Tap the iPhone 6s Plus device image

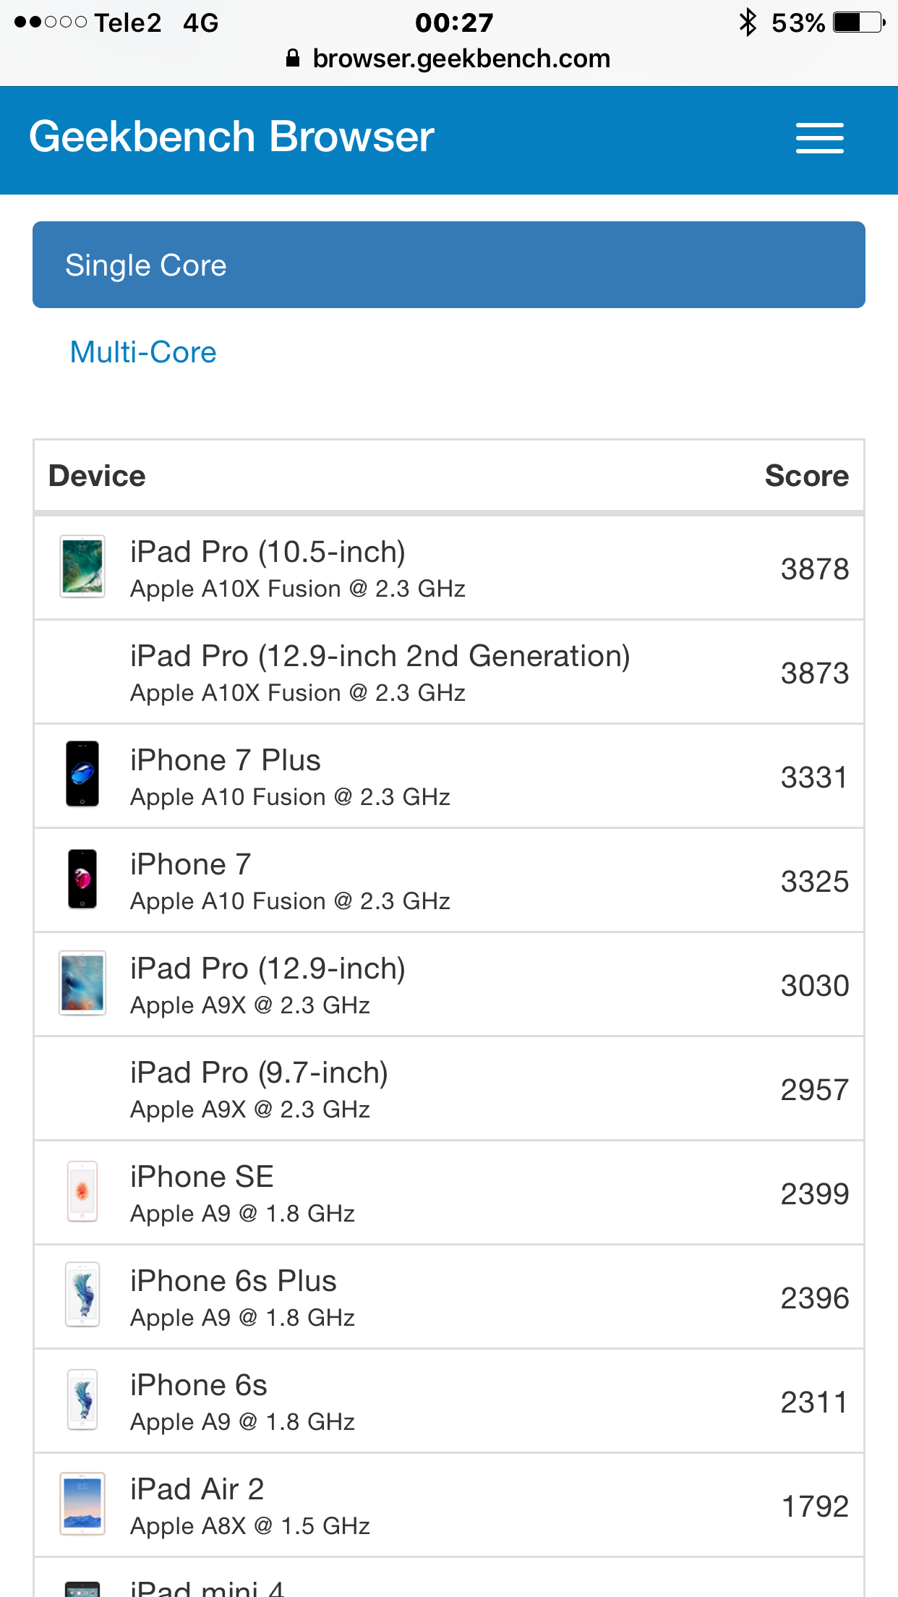coord(82,1295)
